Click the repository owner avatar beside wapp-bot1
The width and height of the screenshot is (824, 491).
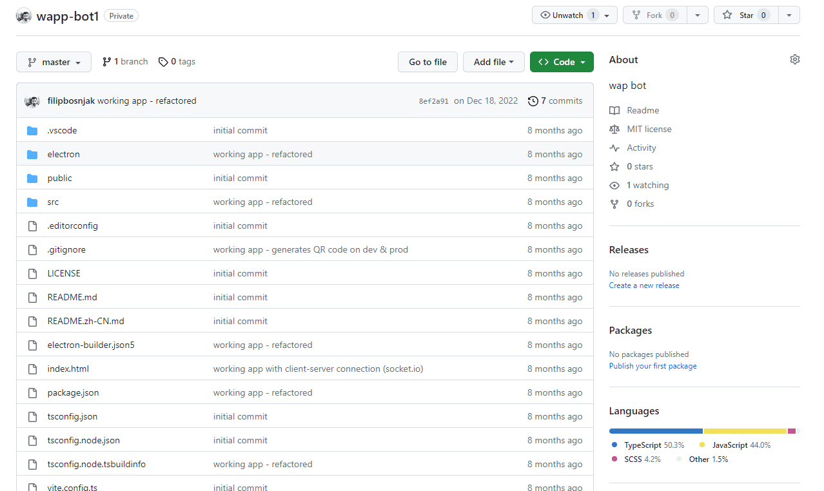click(24, 15)
